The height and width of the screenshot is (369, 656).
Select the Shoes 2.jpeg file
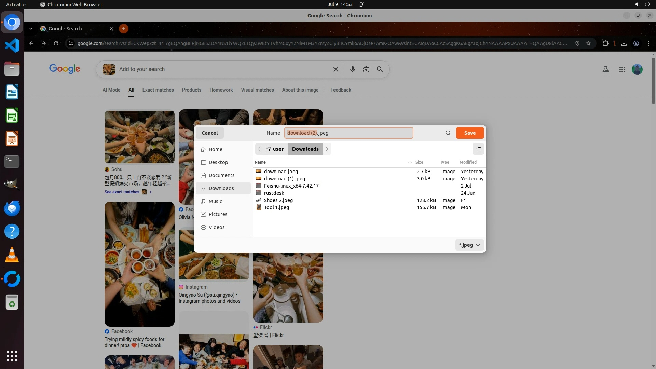point(278,200)
